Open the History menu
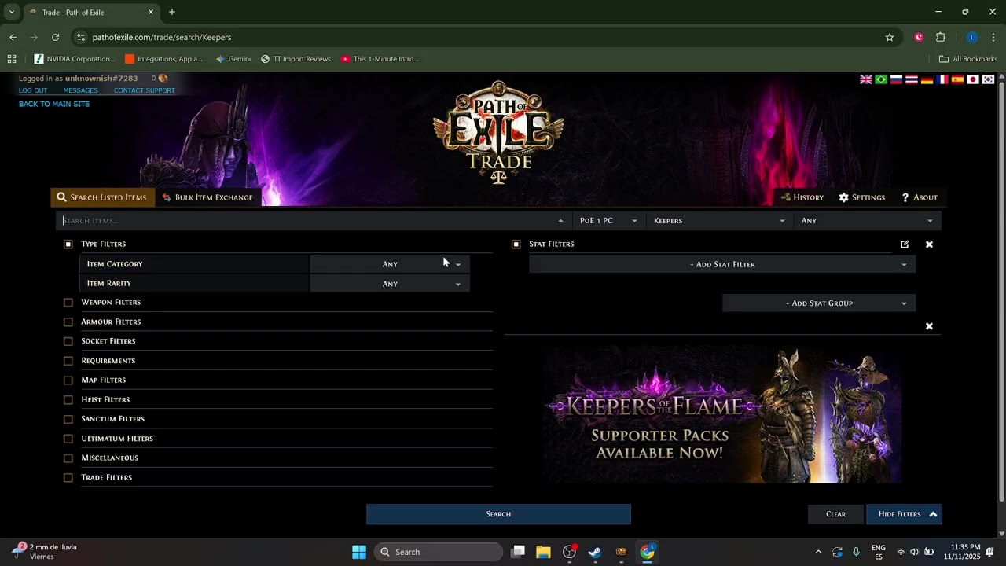Viewport: 1006px width, 566px height. 802,197
